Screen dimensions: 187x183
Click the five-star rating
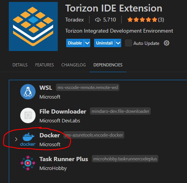(x=142, y=20)
